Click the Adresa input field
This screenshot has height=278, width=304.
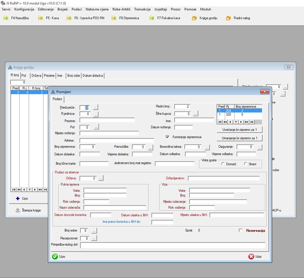[117, 140]
